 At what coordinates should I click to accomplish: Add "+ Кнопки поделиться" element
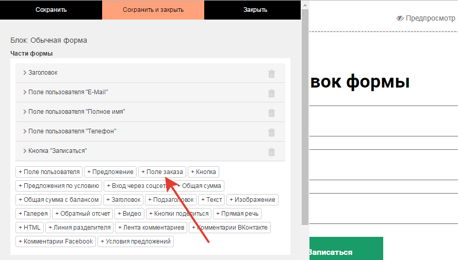point(179,214)
